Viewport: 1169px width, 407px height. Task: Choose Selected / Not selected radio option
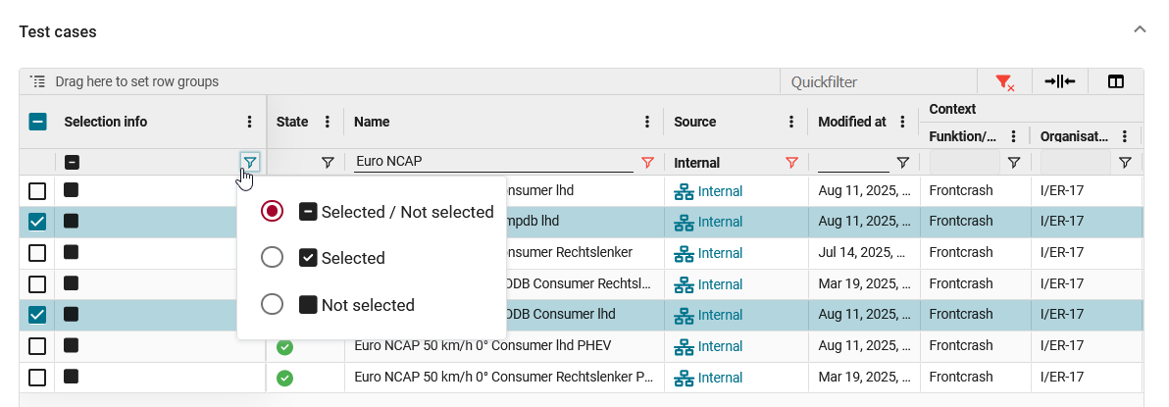(272, 212)
